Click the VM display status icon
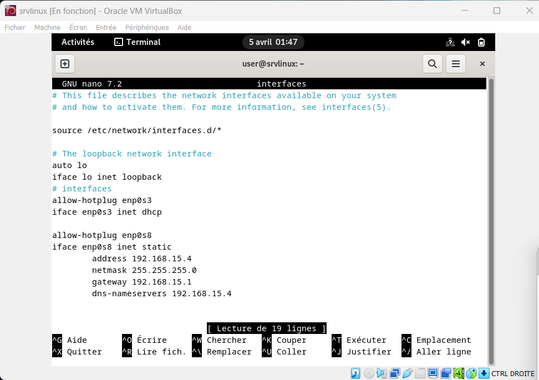Viewport: 539px width, 380px height. click(433, 373)
